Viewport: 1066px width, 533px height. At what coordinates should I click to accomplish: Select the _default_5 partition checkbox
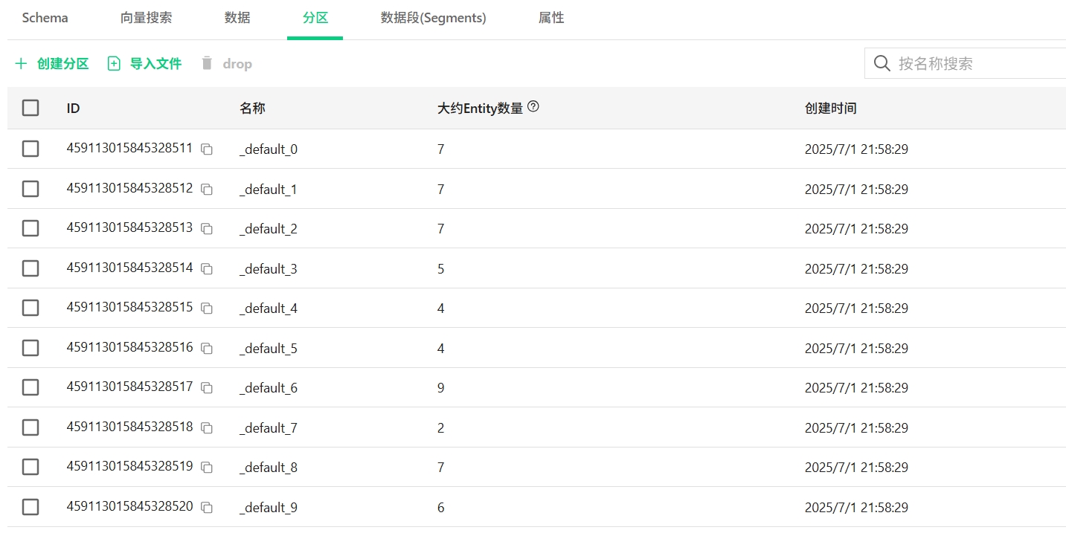[x=30, y=348]
